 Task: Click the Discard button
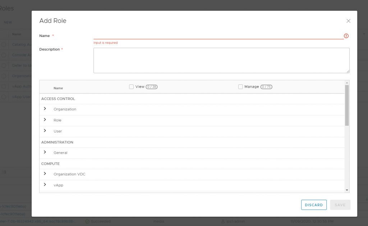314,205
